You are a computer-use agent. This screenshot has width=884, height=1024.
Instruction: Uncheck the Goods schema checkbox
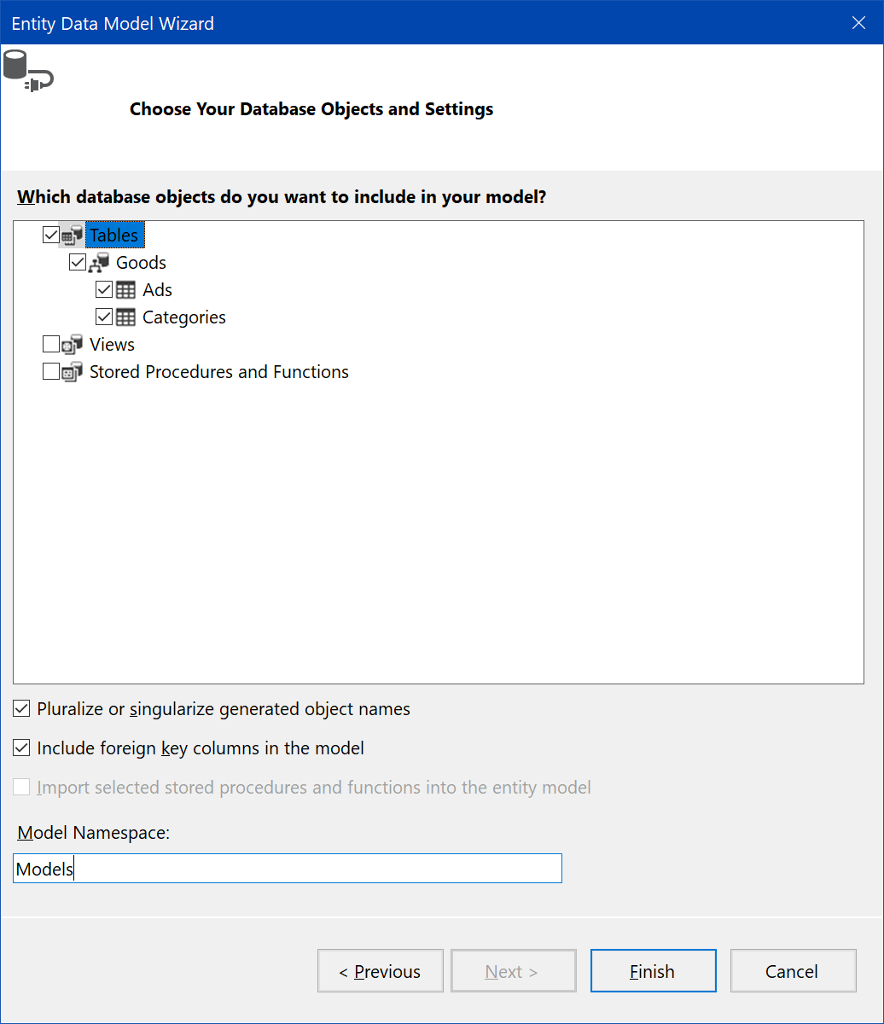click(78, 262)
